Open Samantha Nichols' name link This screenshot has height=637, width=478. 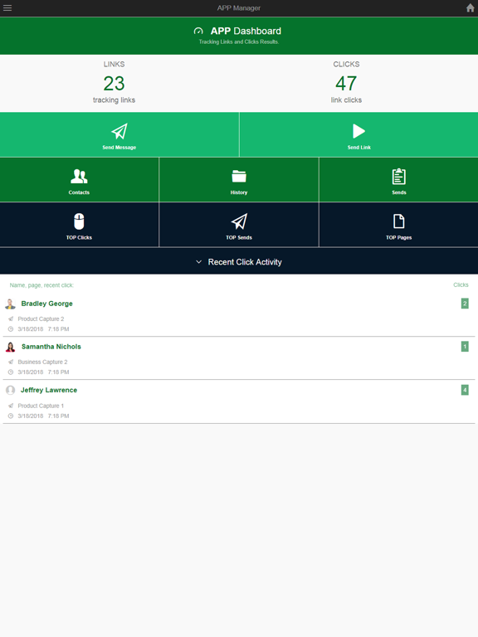pos(51,347)
